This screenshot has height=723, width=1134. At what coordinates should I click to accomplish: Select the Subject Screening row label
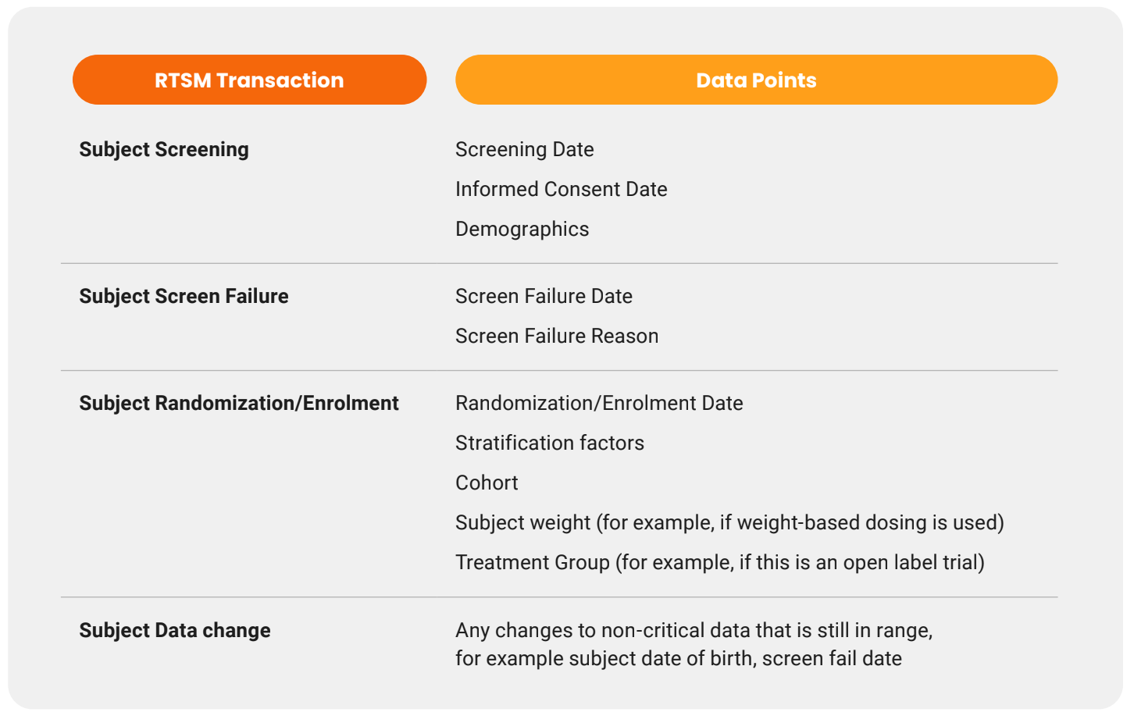click(x=164, y=149)
